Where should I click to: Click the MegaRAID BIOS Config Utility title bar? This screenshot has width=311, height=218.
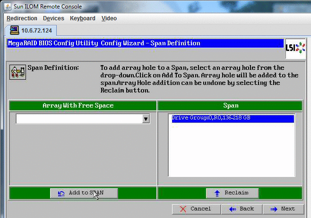146,43
